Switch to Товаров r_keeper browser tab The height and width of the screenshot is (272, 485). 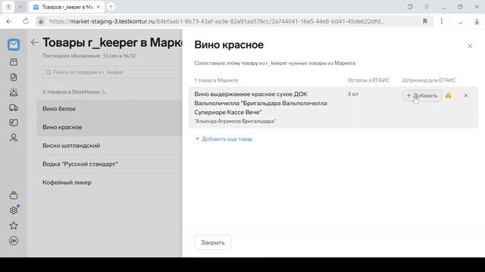pos(67,7)
